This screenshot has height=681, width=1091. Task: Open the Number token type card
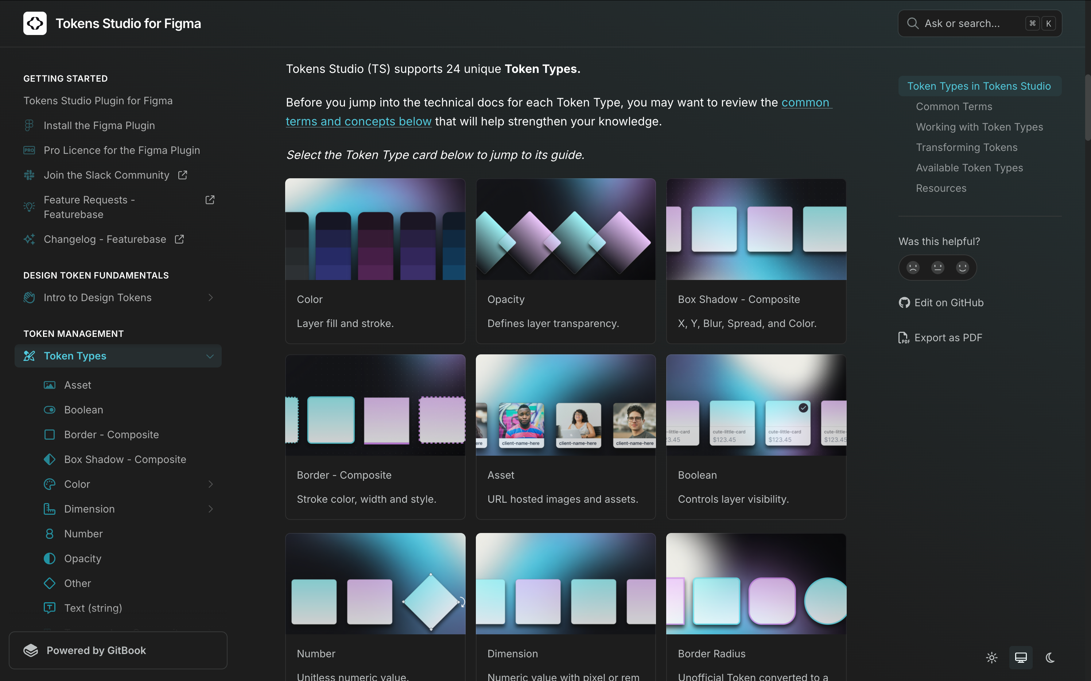(x=375, y=607)
